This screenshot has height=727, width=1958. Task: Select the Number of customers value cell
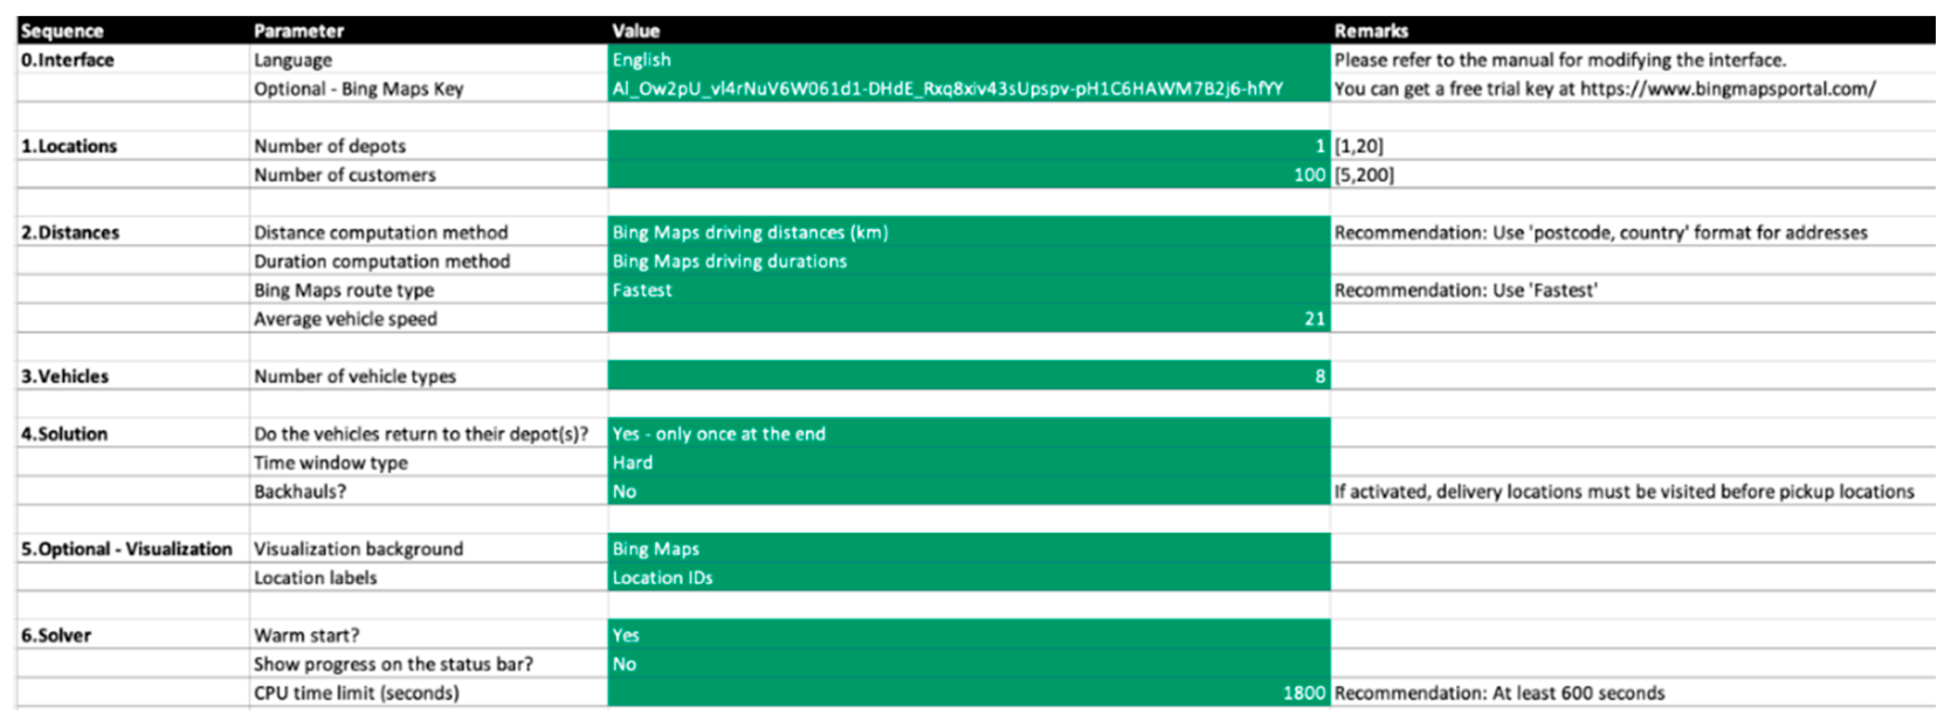tap(968, 174)
